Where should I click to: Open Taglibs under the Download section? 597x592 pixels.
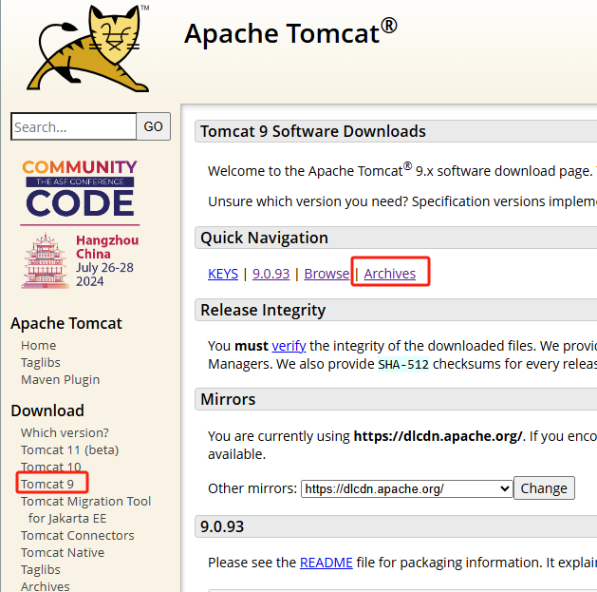pos(41,569)
